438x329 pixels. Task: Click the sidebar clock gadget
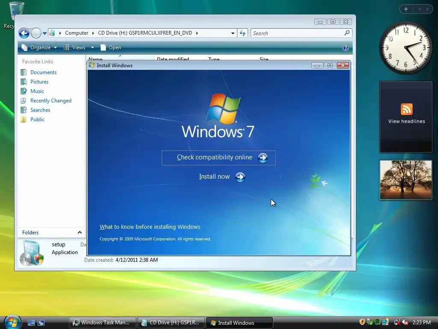tap(405, 48)
